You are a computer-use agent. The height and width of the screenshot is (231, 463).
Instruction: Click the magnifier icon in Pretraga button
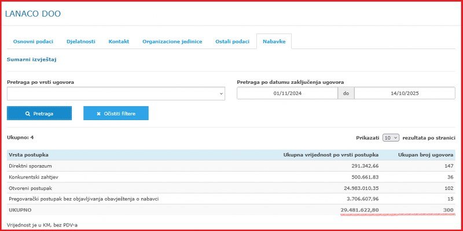[28, 114]
